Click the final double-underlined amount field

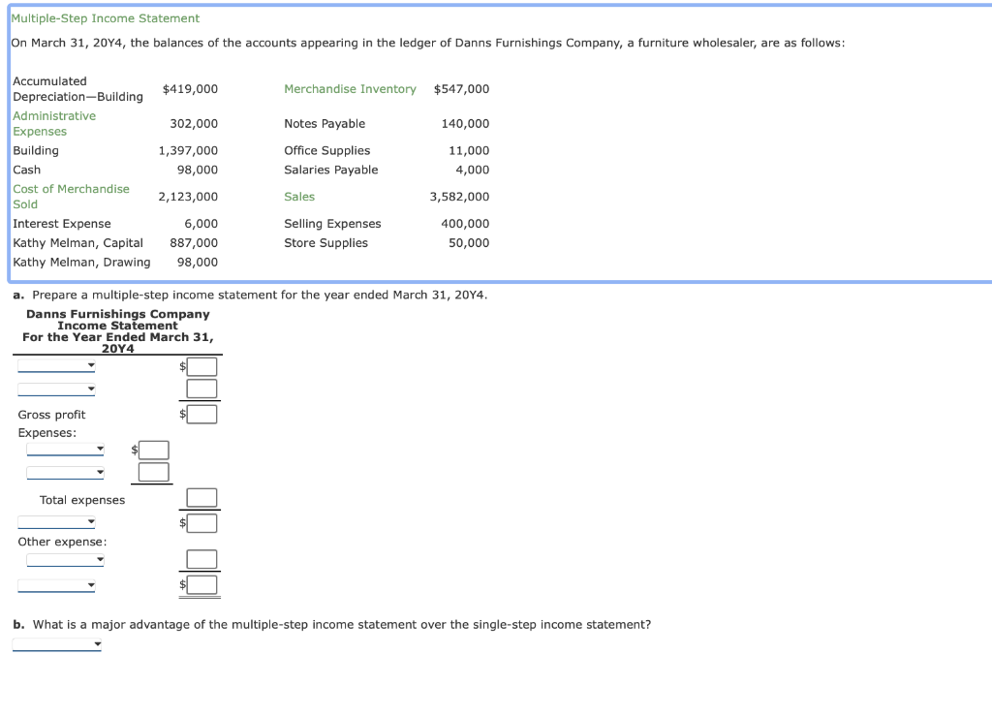[x=201, y=584]
